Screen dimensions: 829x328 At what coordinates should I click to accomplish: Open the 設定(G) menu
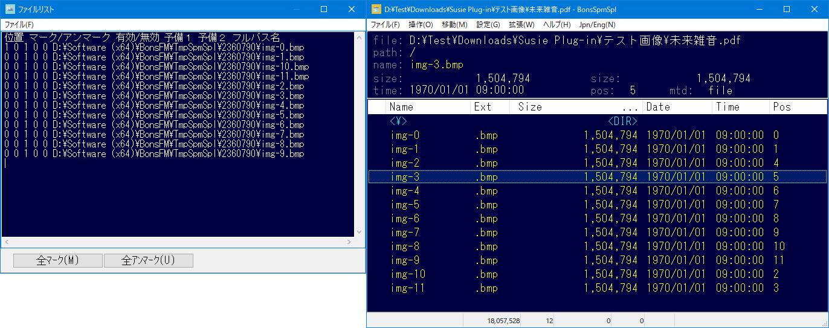coord(488,25)
